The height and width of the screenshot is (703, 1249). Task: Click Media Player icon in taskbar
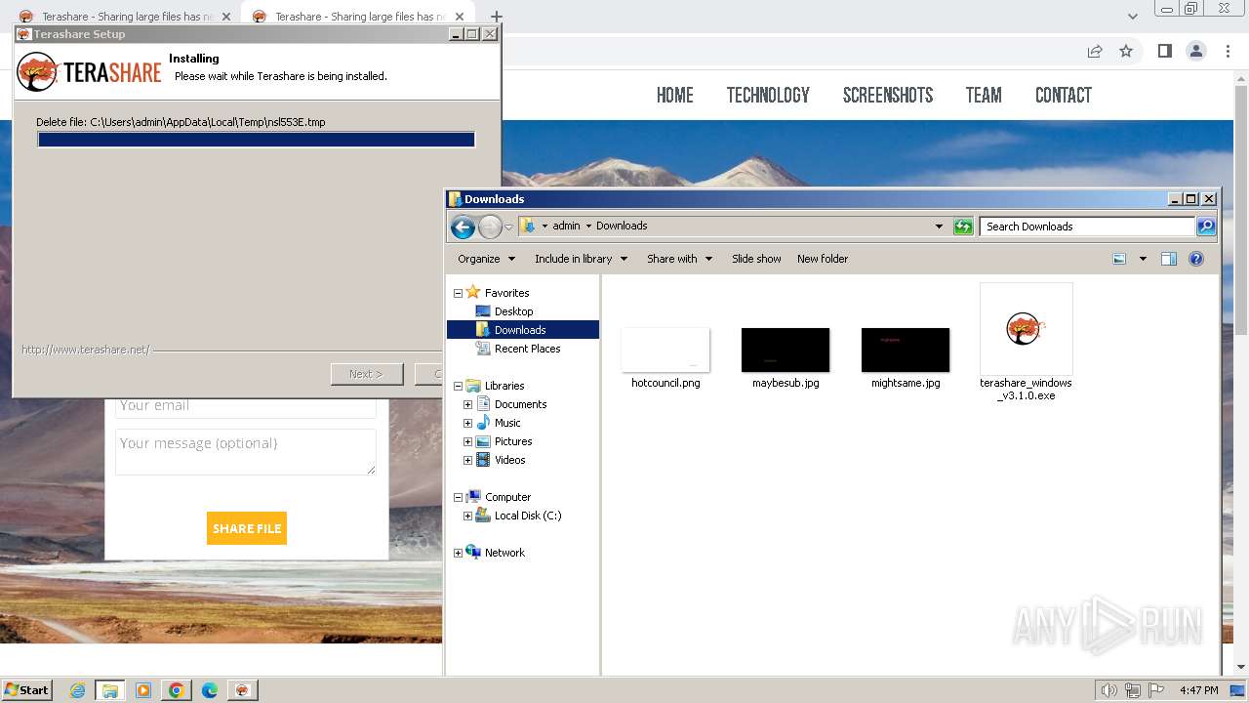[x=143, y=690]
